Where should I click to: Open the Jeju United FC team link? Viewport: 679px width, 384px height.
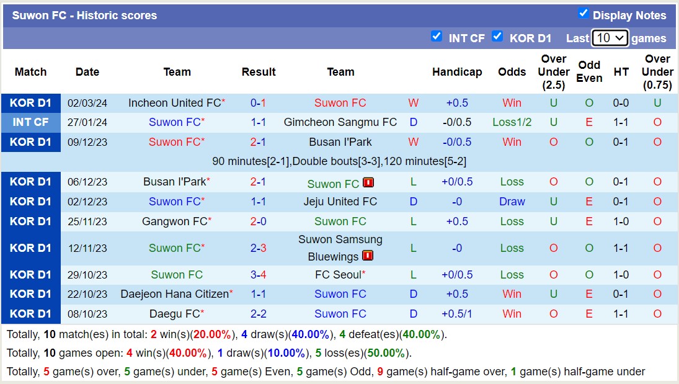coord(340,202)
